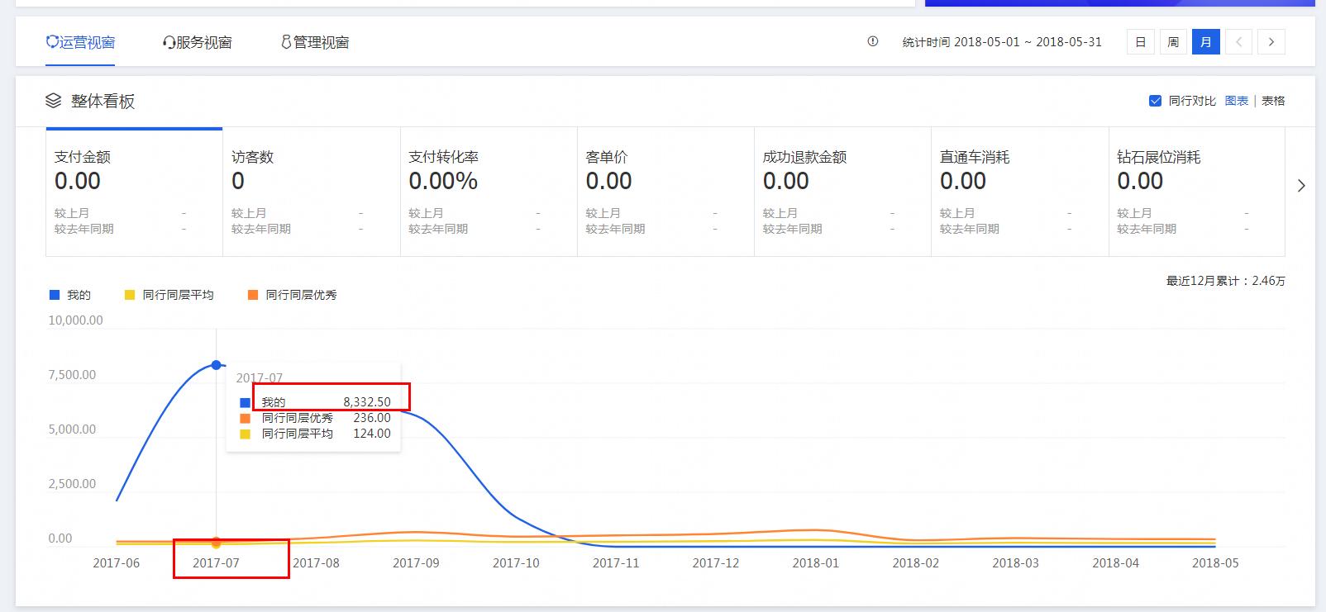Screen dimensions: 1326x612
Task: Select the 钻石展位消耗 metric card
Action: 1197,192
